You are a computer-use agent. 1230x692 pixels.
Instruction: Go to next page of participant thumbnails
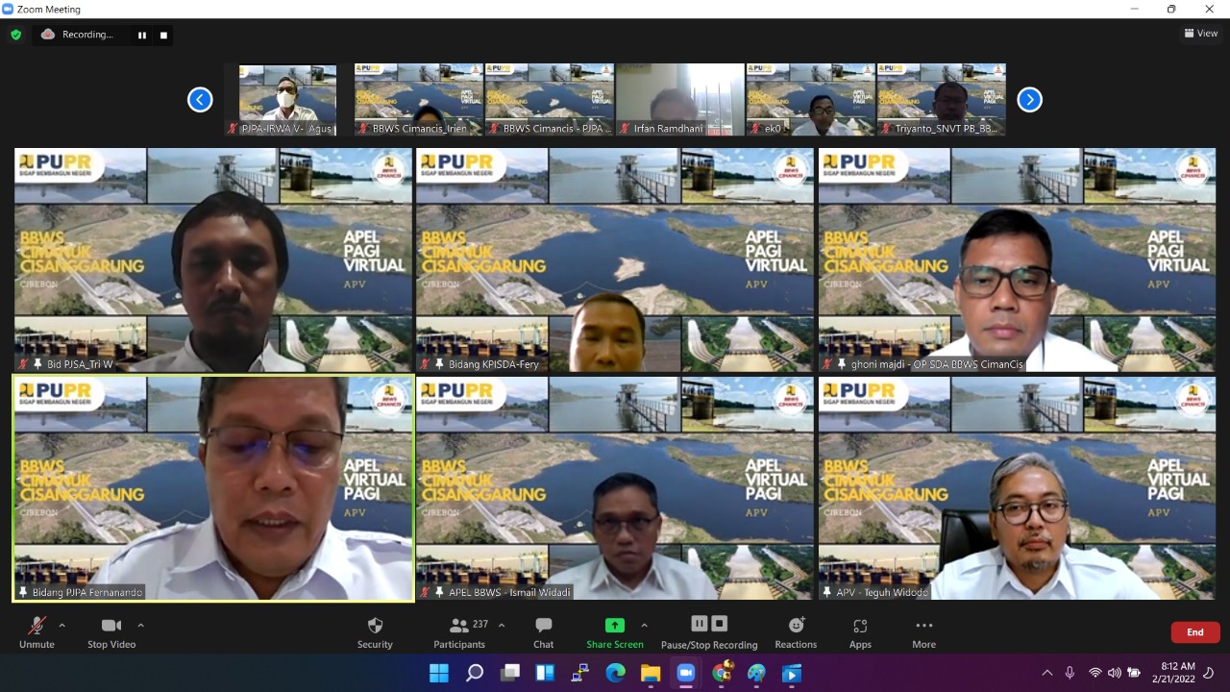[x=1029, y=99]
